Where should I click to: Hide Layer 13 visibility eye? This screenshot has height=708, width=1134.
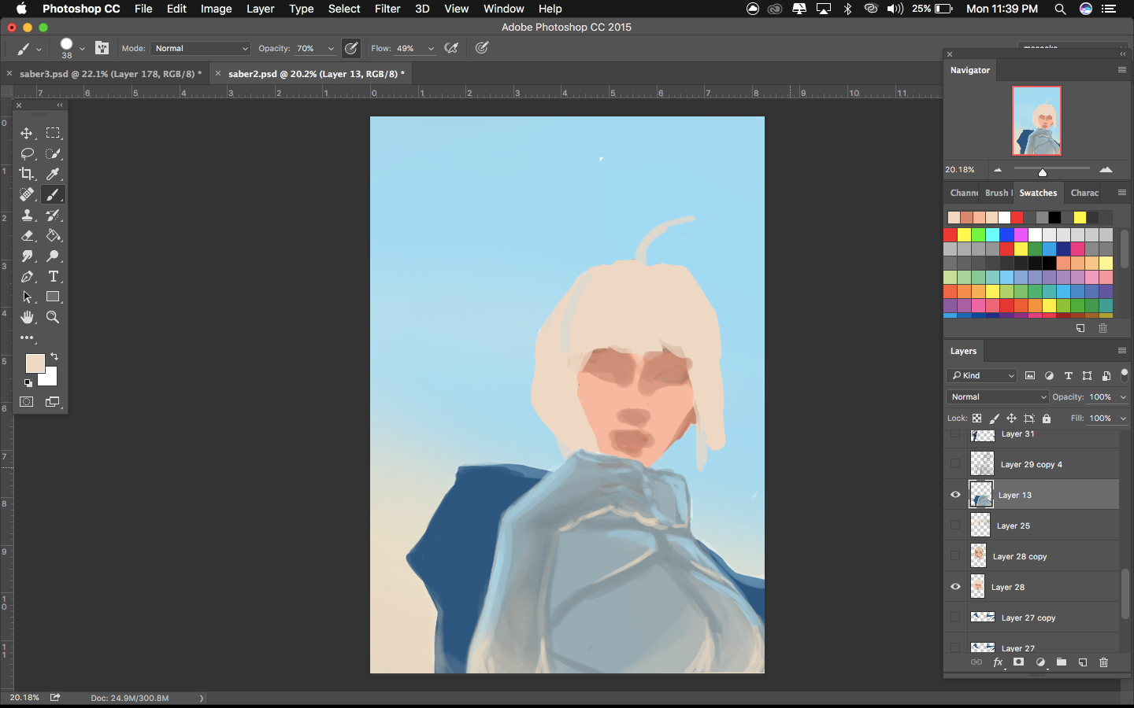[955, 495]
